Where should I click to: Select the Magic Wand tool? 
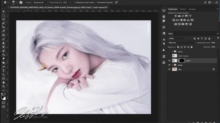click(3, 23)
